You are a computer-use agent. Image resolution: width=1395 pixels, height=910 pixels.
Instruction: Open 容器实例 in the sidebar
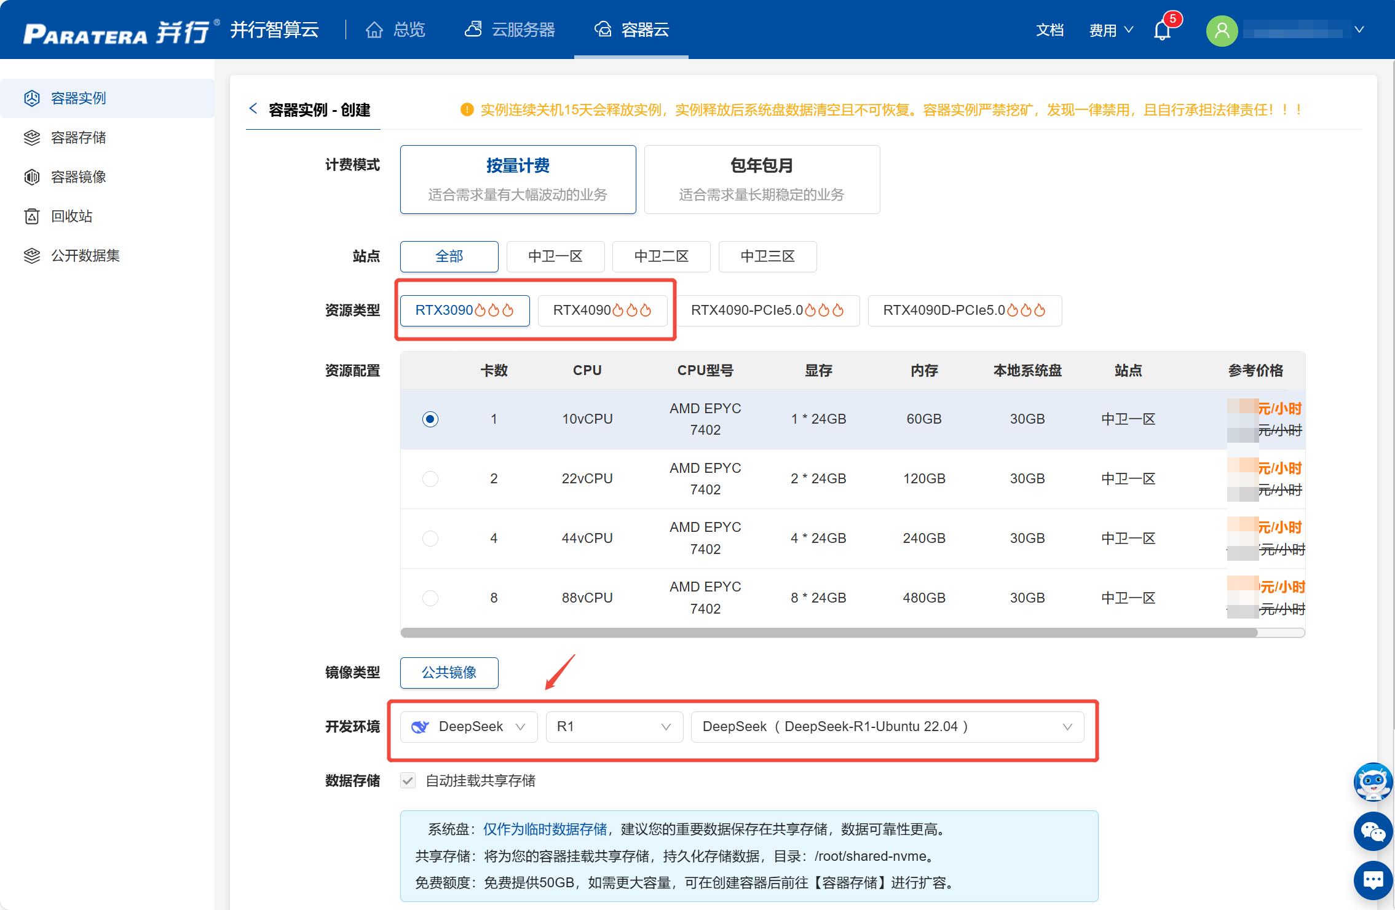(x=108, y=98)
